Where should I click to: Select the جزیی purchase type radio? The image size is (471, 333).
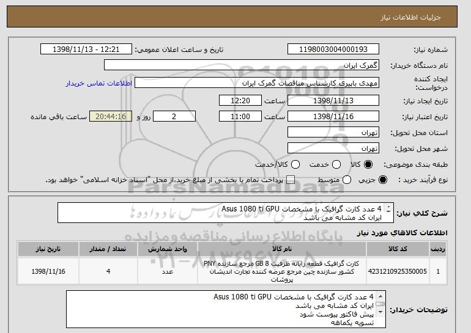click(x=383, y=180)
